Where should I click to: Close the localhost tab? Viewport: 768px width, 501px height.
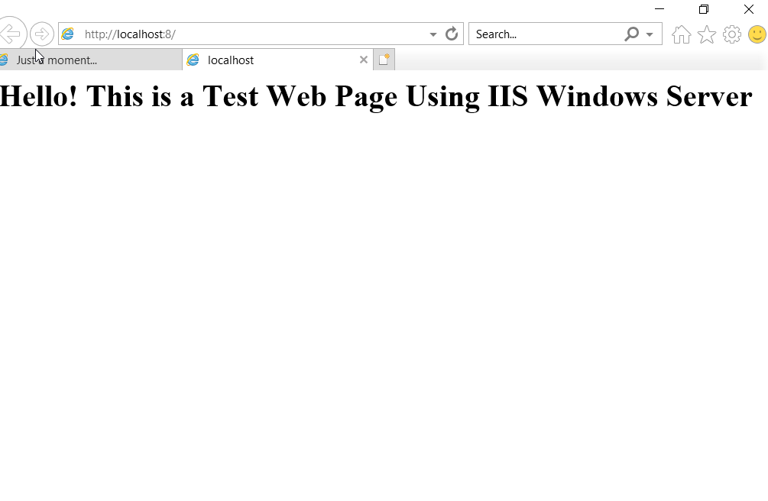click(364, 60)
